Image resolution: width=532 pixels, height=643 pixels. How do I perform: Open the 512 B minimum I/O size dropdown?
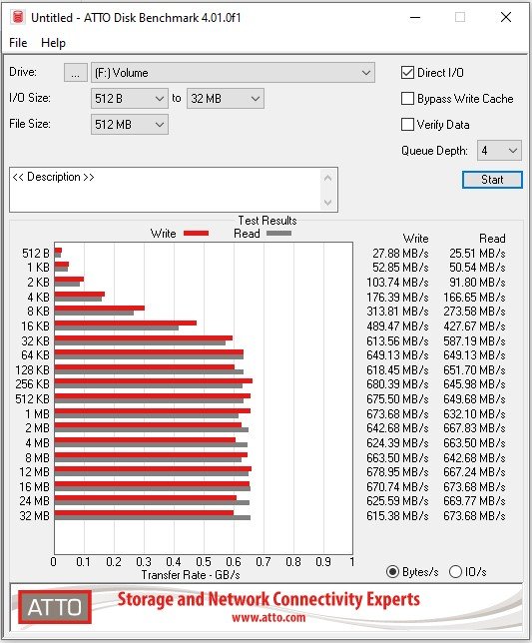[130, 99]
